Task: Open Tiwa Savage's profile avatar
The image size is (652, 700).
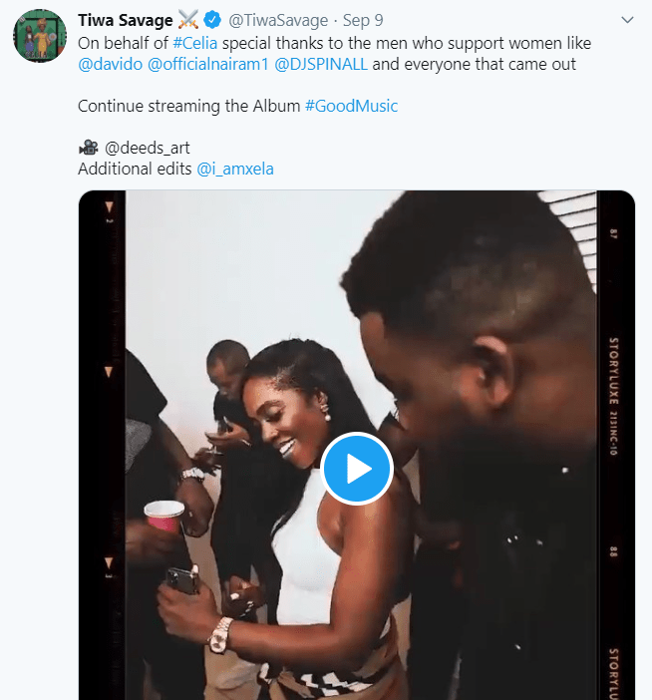Action: tap(40, 38)
